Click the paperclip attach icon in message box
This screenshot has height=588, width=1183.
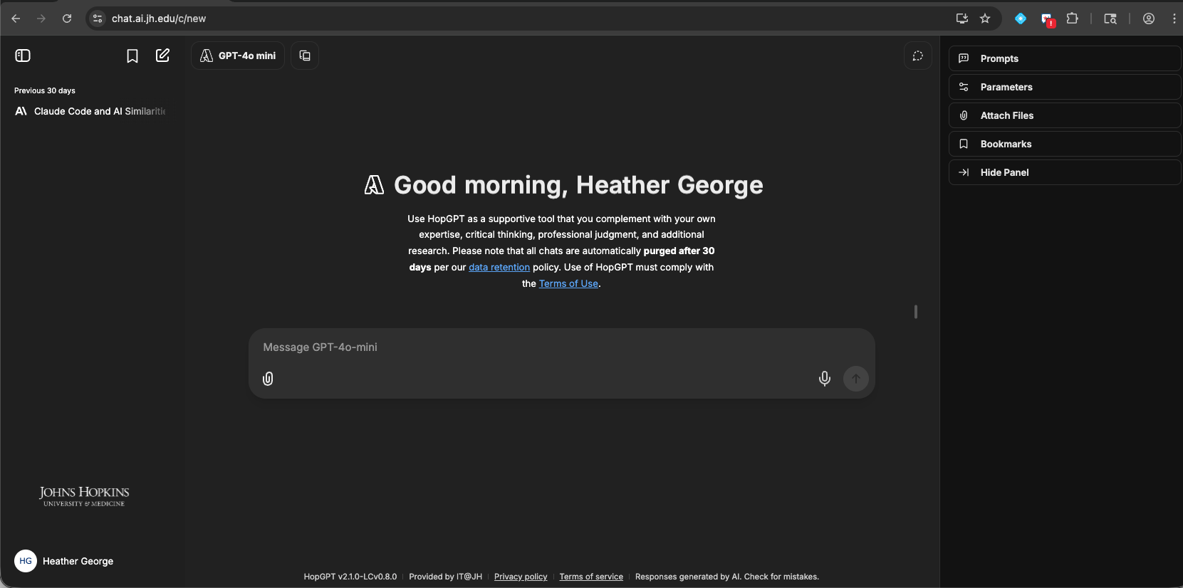[268, 379]
